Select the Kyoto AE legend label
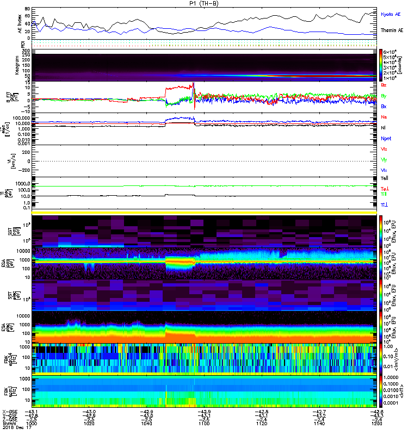 (391, 14)
